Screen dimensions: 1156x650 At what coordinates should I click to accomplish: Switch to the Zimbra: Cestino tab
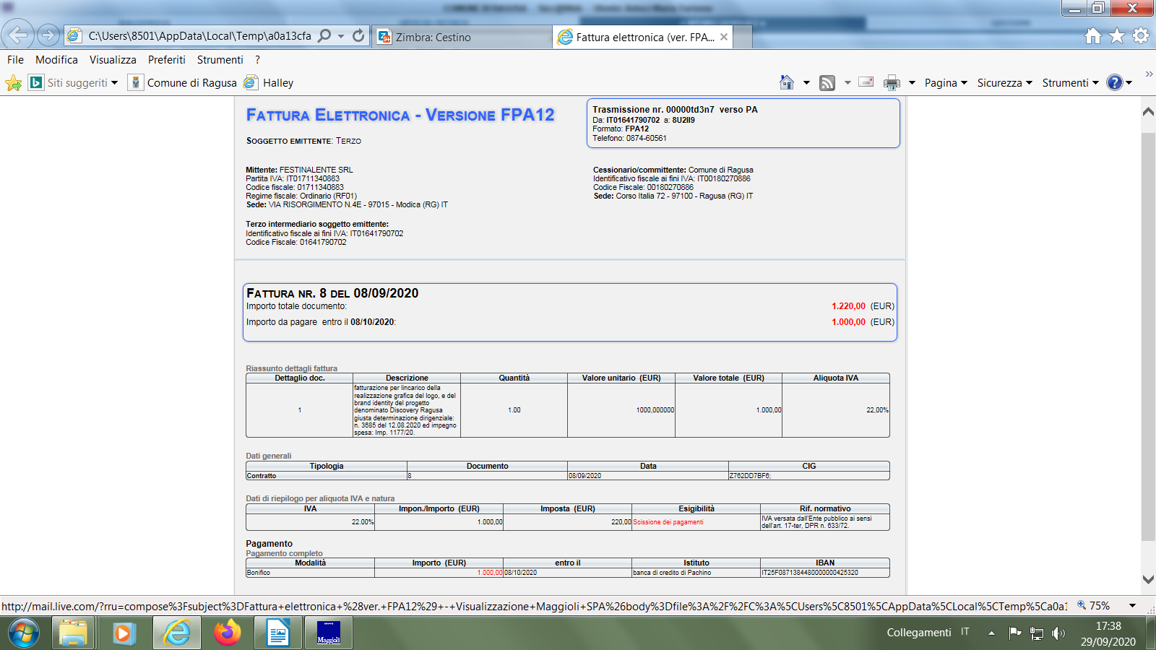[x=433, y=37]
